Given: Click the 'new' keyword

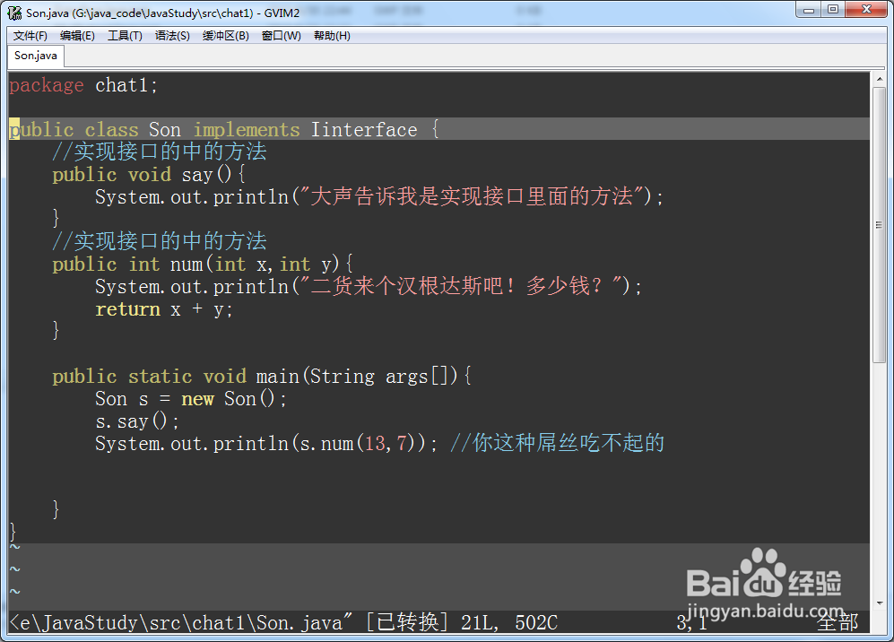Looking at the screenshot, I should pos(197,398).
